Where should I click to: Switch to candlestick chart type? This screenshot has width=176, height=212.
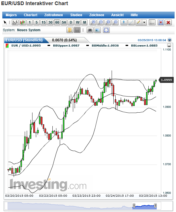[22, 22]
